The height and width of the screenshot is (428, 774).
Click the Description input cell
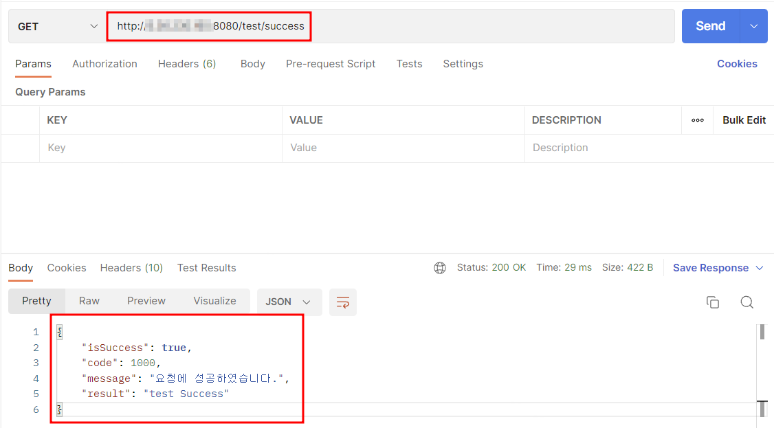(649, 148)
